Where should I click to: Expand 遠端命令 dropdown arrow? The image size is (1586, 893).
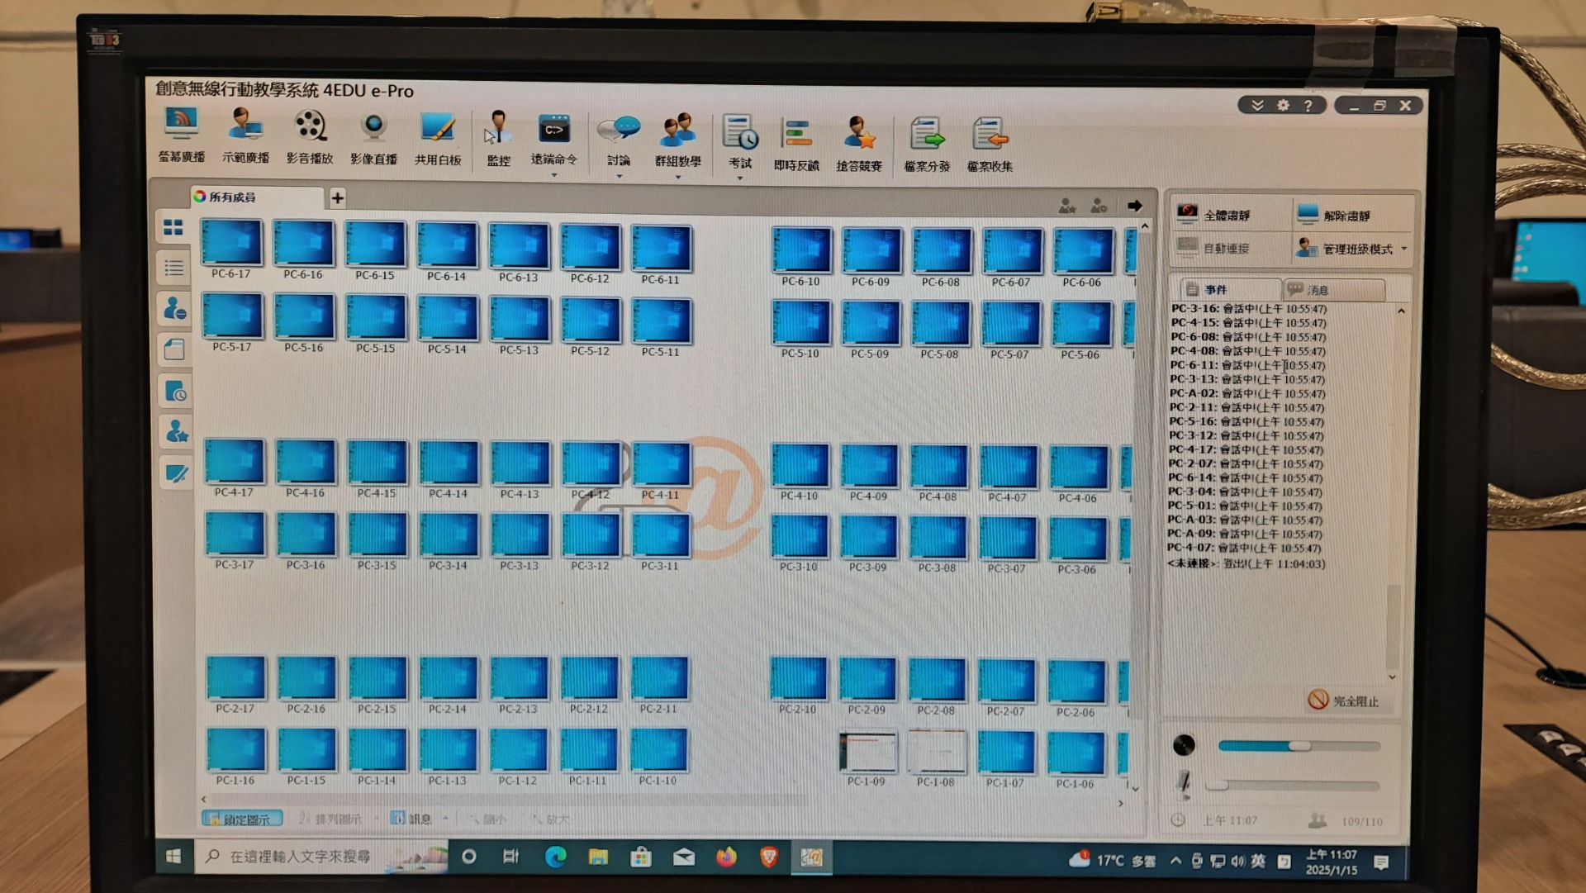[x=554, y=175]
